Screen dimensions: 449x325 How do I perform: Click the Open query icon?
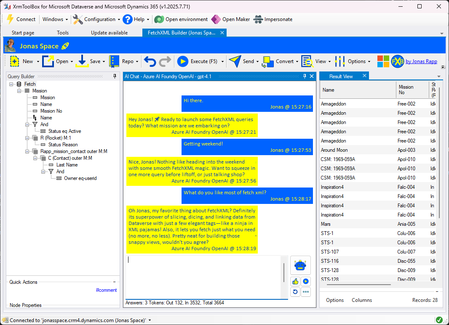pyautogui.click(x=48, y=61)
